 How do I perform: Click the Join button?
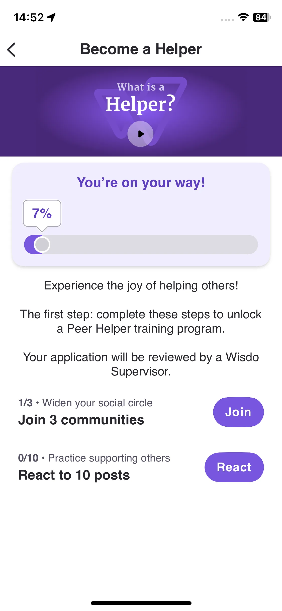point(238,412)
